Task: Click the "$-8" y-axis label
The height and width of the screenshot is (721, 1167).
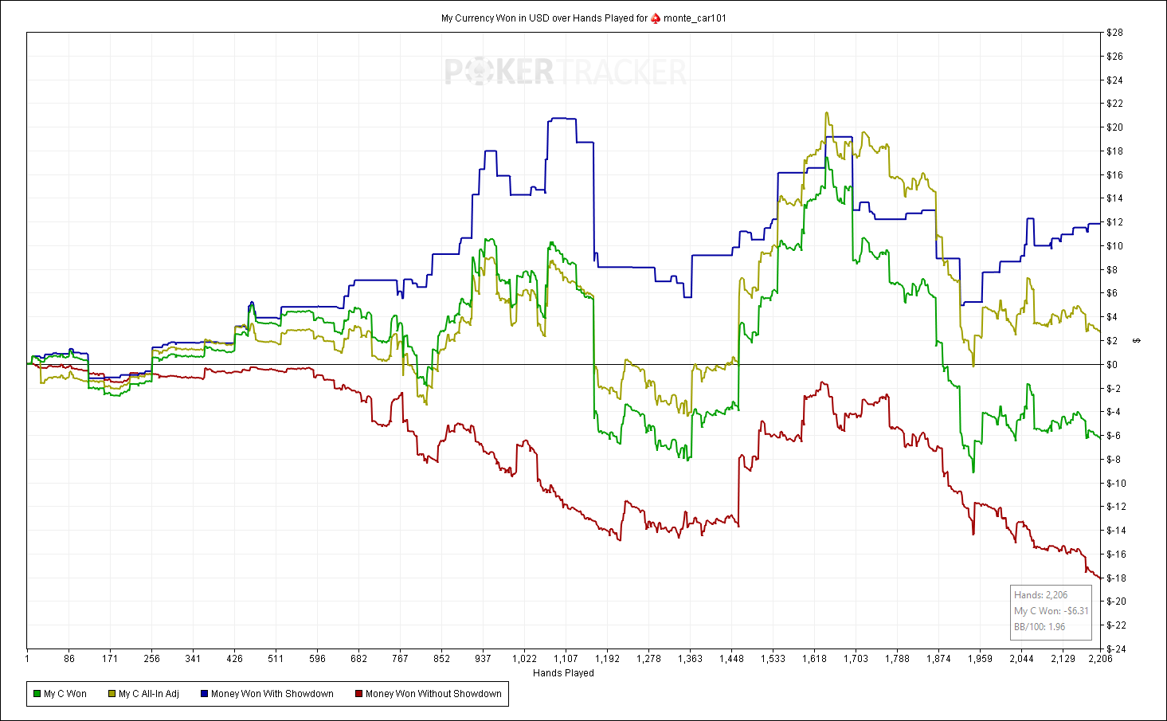Action: pyautogui.click(x=1114, y=460)
